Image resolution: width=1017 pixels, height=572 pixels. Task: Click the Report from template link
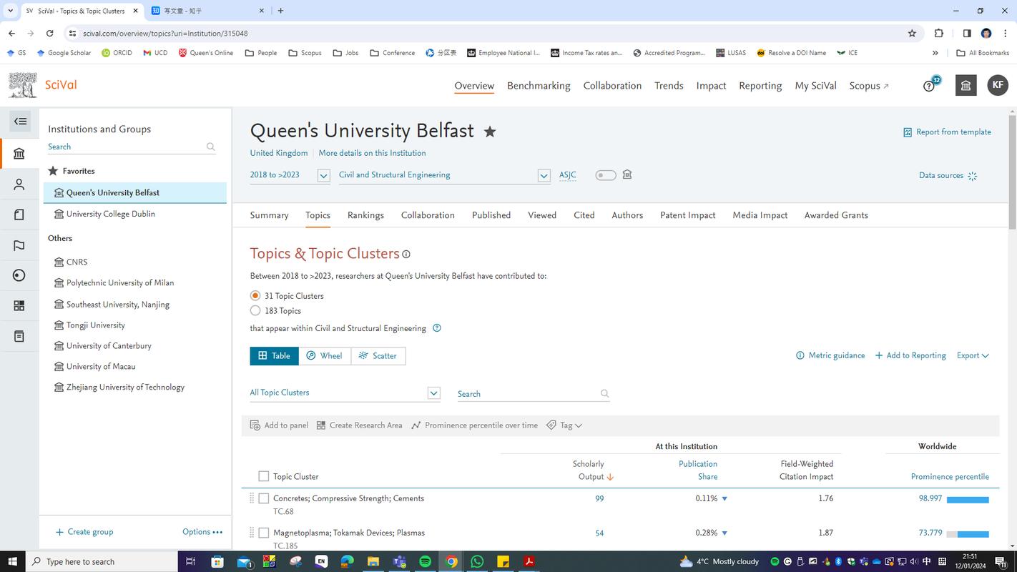tap(947, 132)
